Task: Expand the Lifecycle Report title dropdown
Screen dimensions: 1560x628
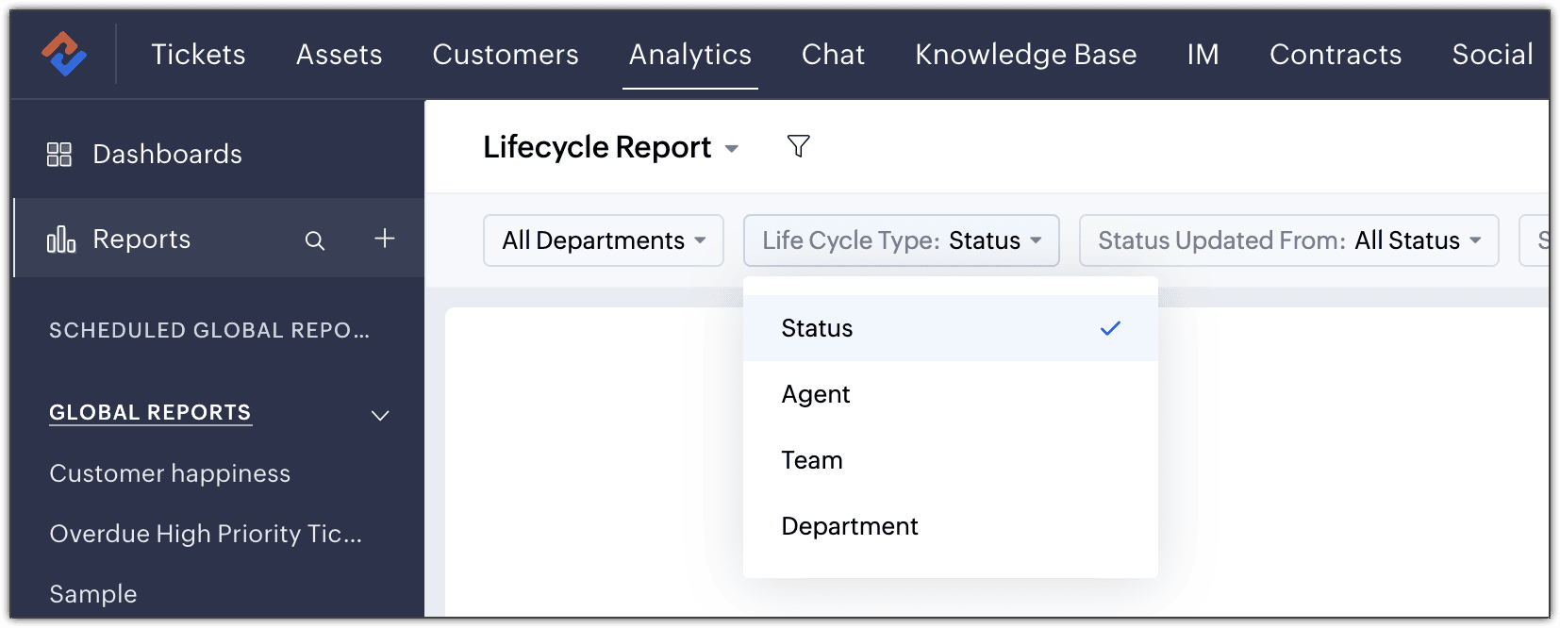Action: (x=731, y=148)
